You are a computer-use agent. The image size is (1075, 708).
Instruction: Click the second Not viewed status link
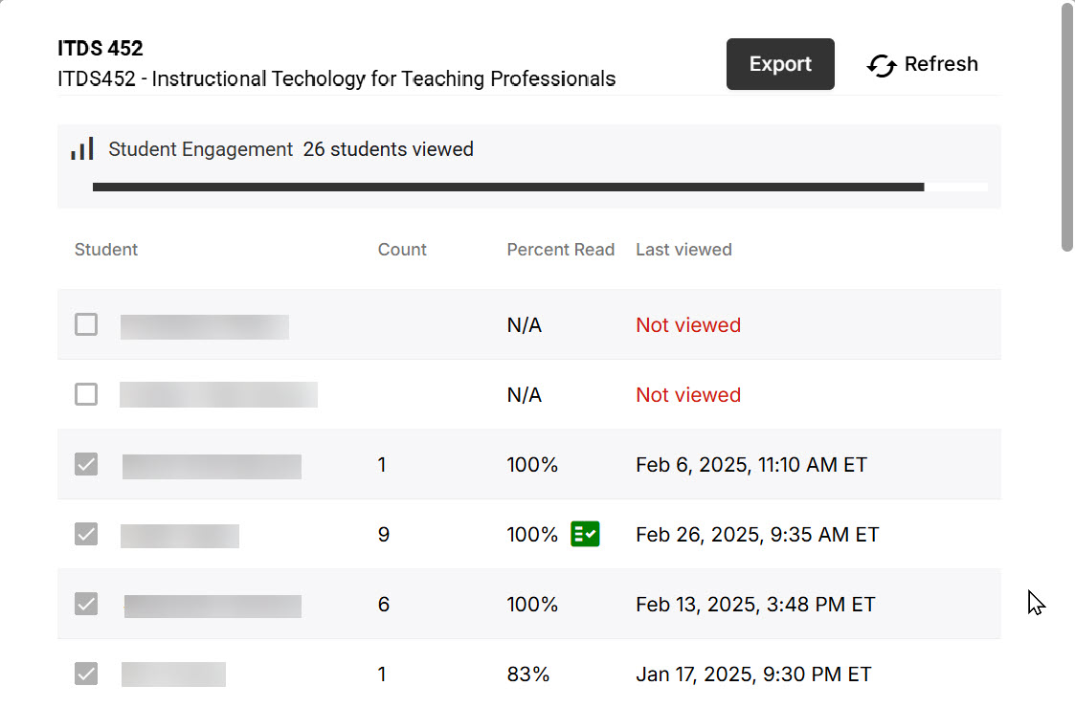(x=687, y=394)
